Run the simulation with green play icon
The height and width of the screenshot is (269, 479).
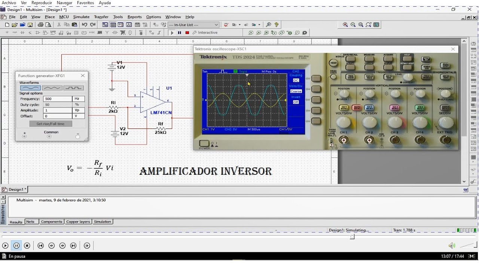172,33
